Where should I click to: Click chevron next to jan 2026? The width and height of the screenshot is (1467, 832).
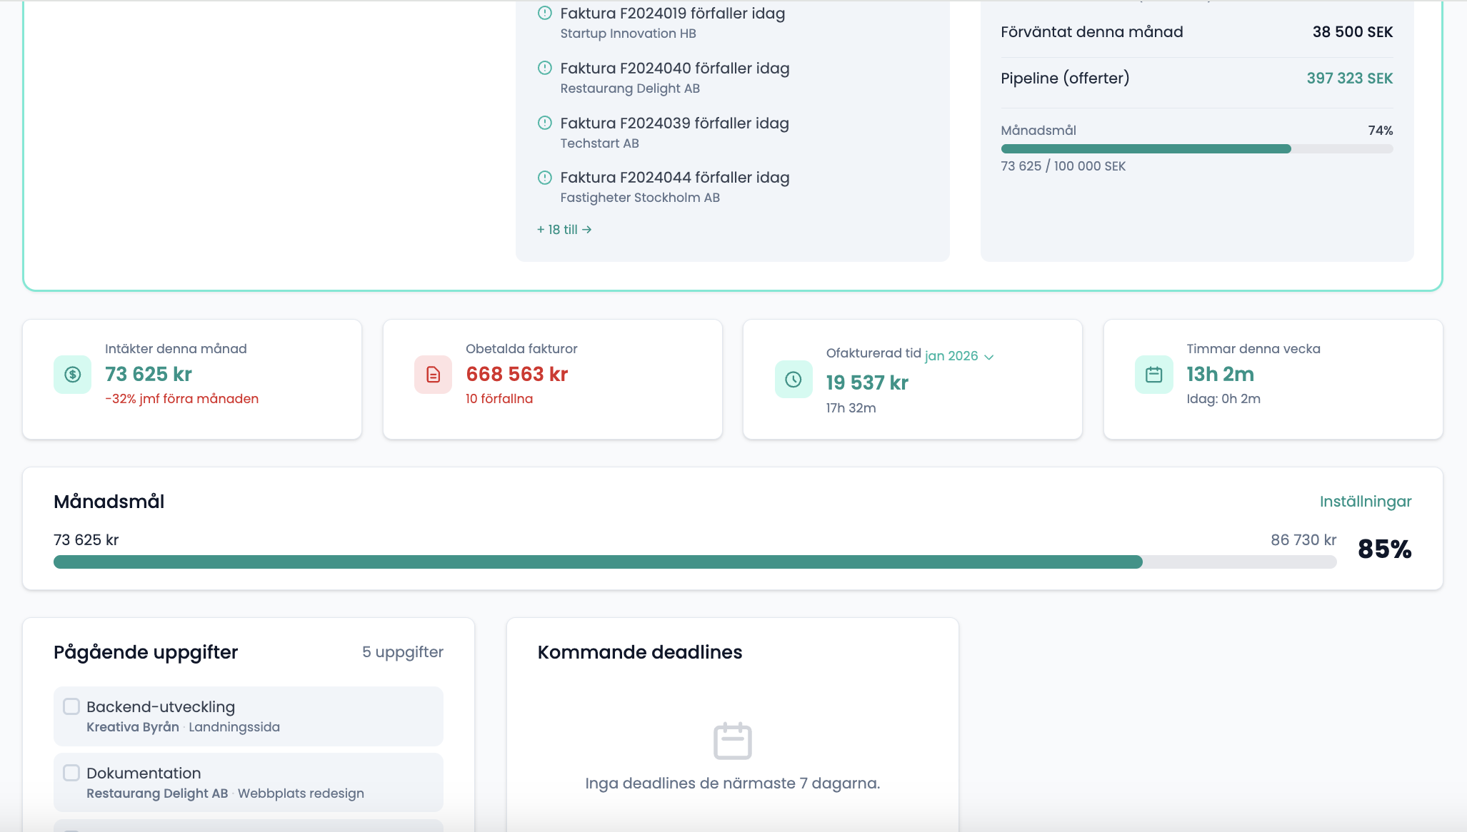point(989,357)
